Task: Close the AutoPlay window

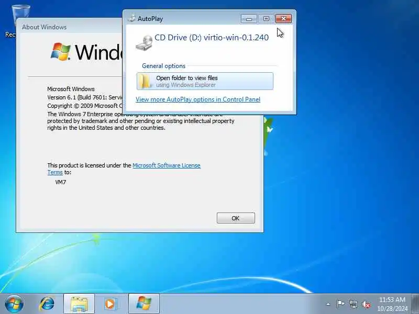Action: click(x=283, y=19)
